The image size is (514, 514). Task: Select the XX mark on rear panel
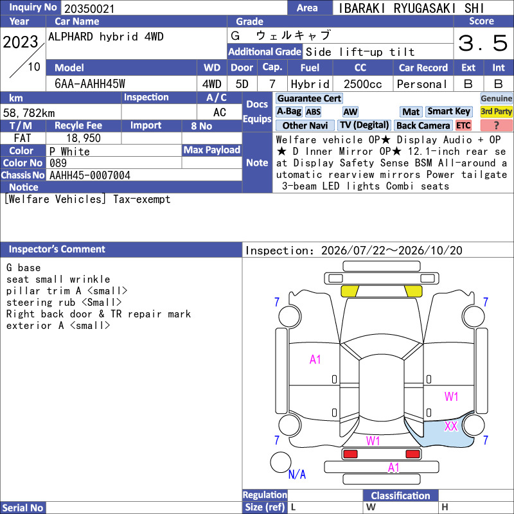(451, 426)
